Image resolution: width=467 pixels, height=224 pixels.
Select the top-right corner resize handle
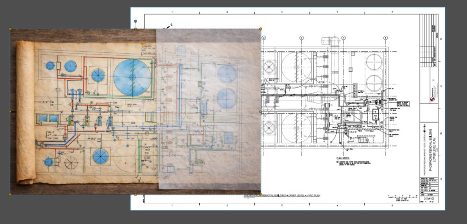tap(260, 29)
